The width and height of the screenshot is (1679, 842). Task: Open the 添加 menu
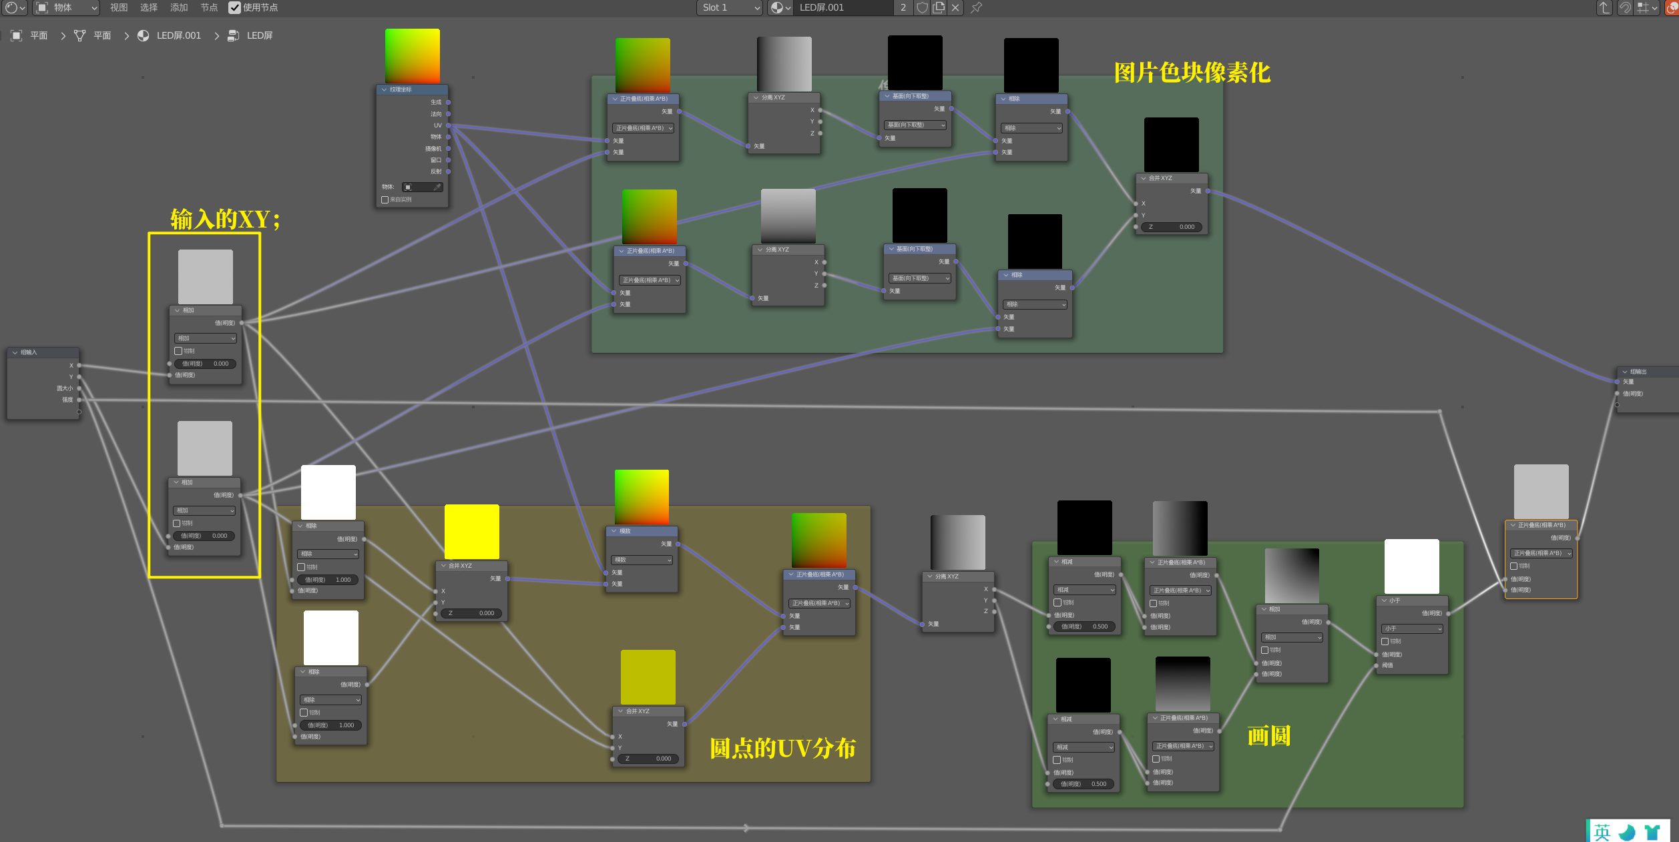(179, 7)
